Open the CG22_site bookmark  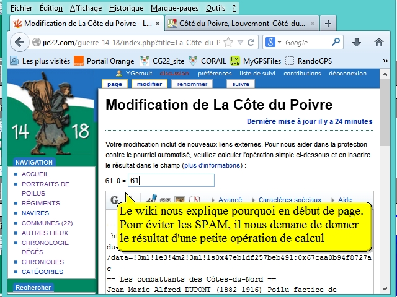162,61
